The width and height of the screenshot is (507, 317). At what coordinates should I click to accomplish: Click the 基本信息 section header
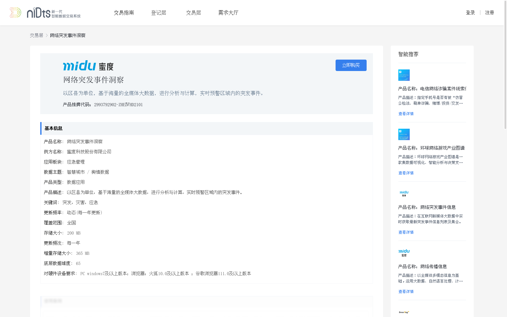click(x=207, y=128)
